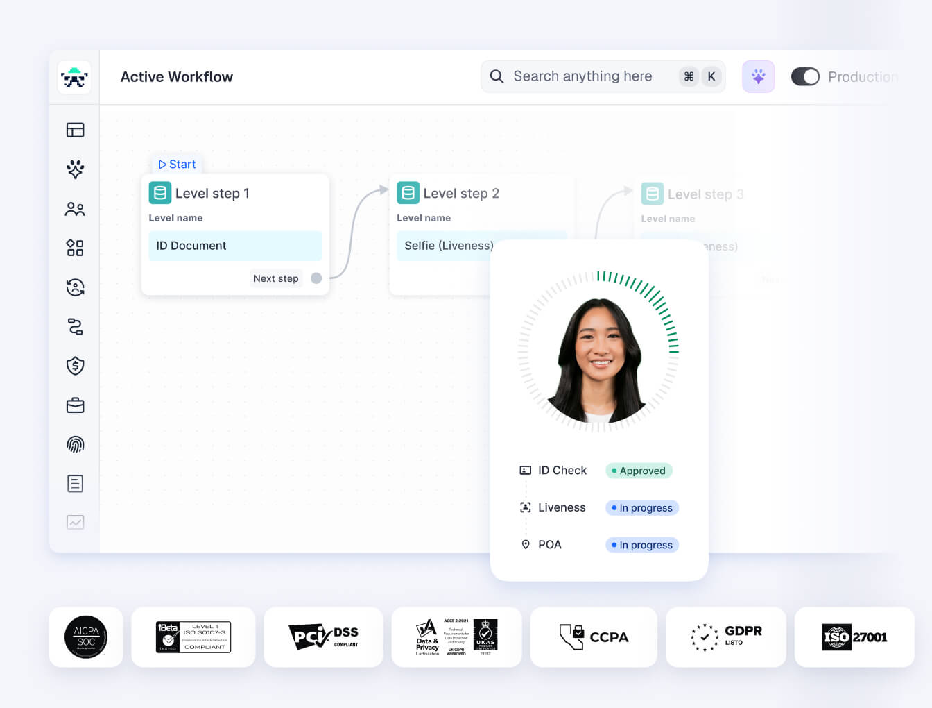Click the Liveness label
Image resolution: width=932 pixels, height=708 pixels.
coord(562,507)
